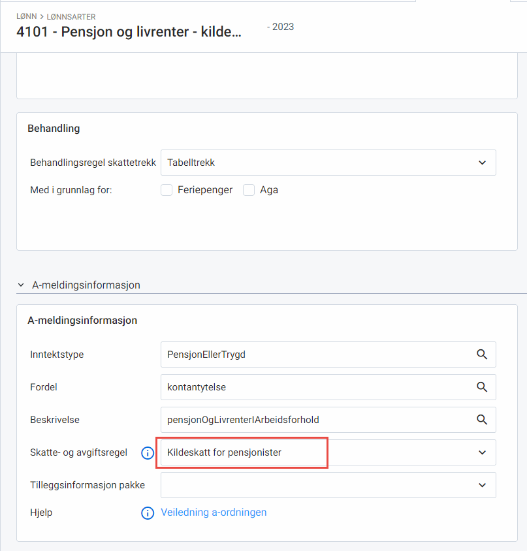Enable the Feriepenger checkbox
This screenshot has height=551, width=527.
[x=166, y=189]
